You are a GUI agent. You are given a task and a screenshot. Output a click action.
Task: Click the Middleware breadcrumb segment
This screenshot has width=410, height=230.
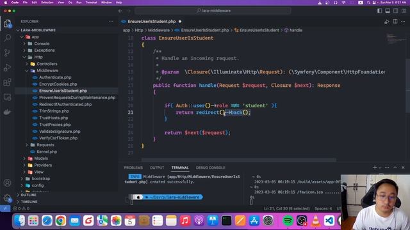[159, 30]
